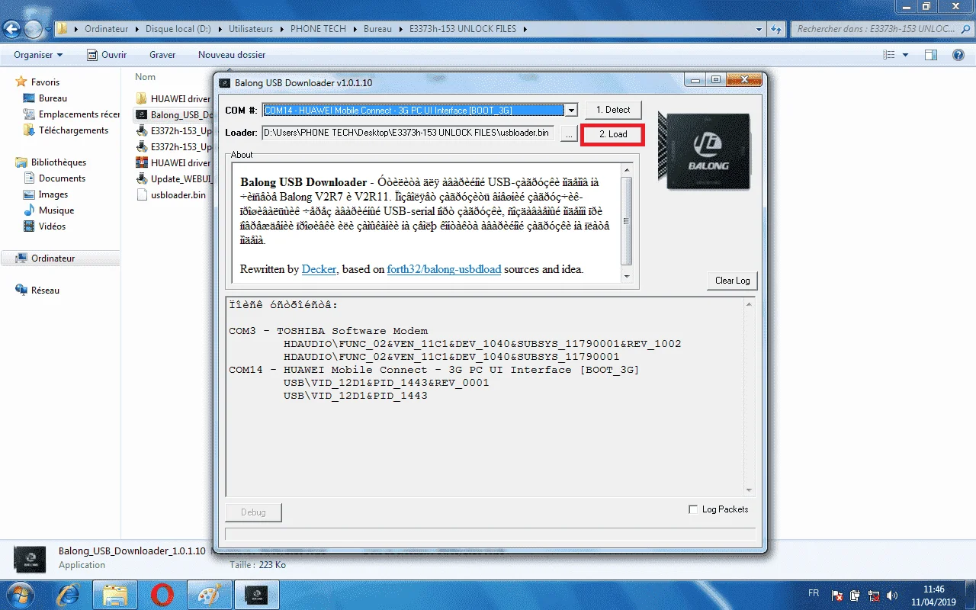Image resolution: width=976 pixels, height=610 pixels.
Task: Open Action Center flag in system tray
Action: pos(837,595)
